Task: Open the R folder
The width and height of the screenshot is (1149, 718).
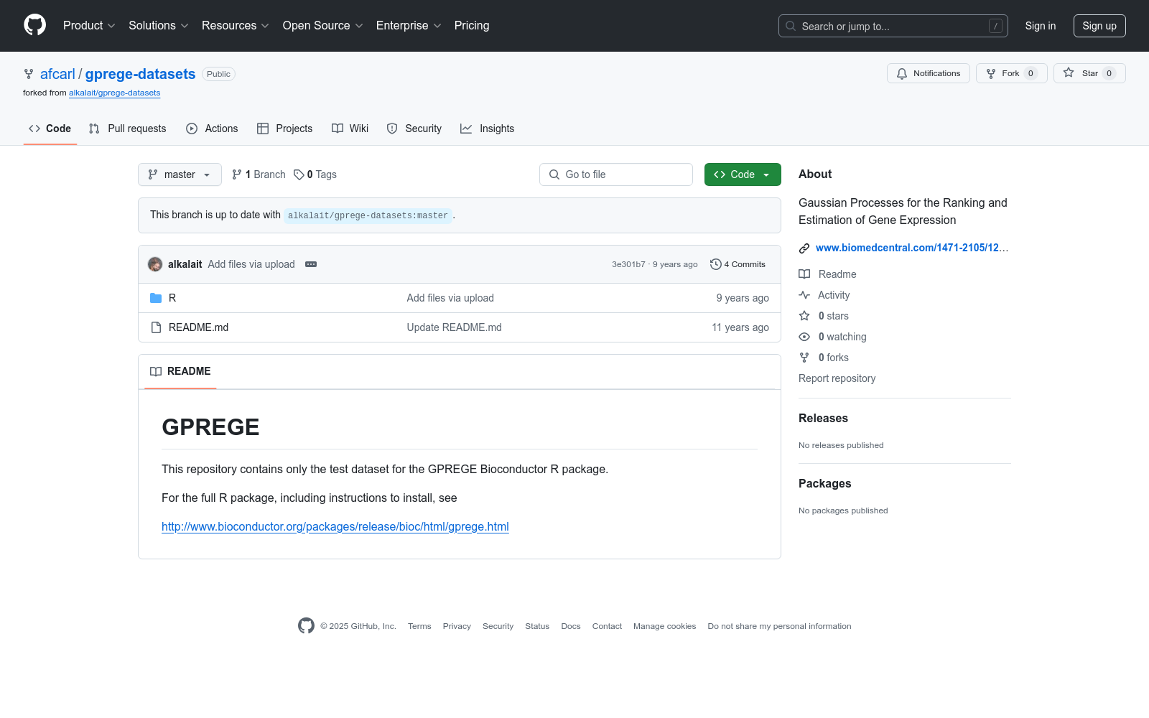Action: point(172,298)
